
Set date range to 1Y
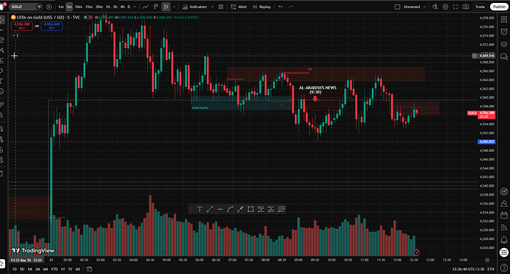63,269
